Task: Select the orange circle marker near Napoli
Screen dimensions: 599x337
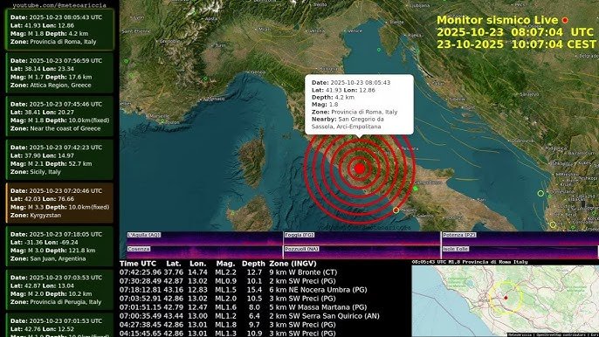Action: click(x=396, y=210)
